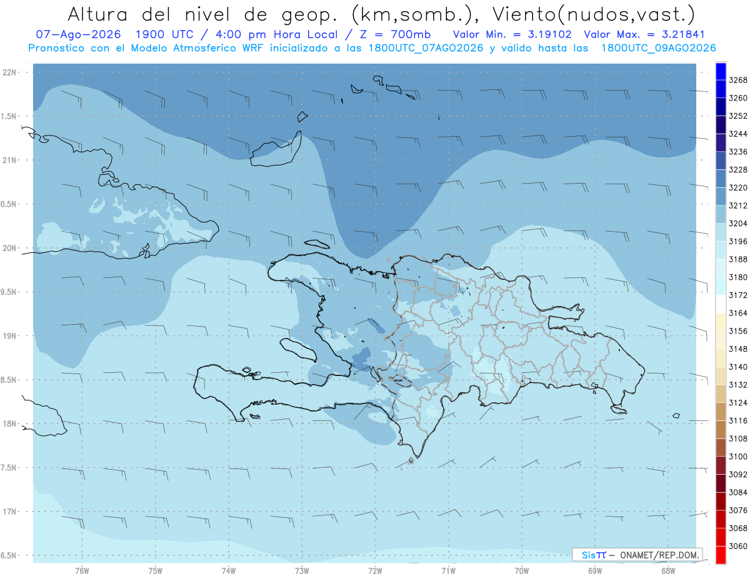Click the legend swatch between 3204 and 3212

click(x=721, y=214)
